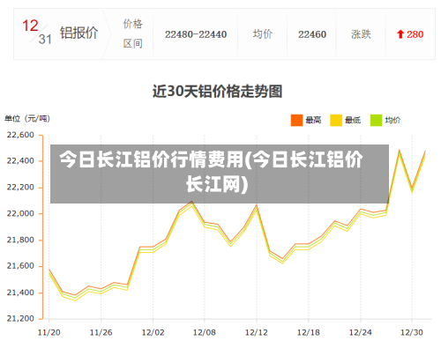The height and width of the screenshot is (348, 441).
Task: Click the 21,800 y-axis label
Action: (x=20, y=240)
